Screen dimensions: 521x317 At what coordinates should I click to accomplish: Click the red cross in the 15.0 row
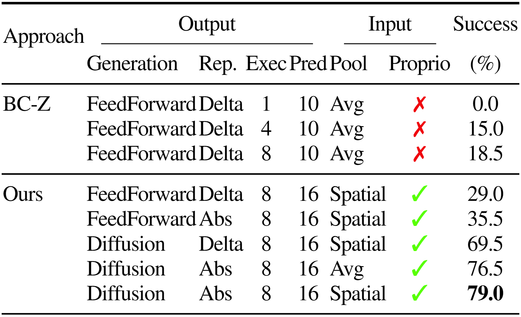coord(420,129)
